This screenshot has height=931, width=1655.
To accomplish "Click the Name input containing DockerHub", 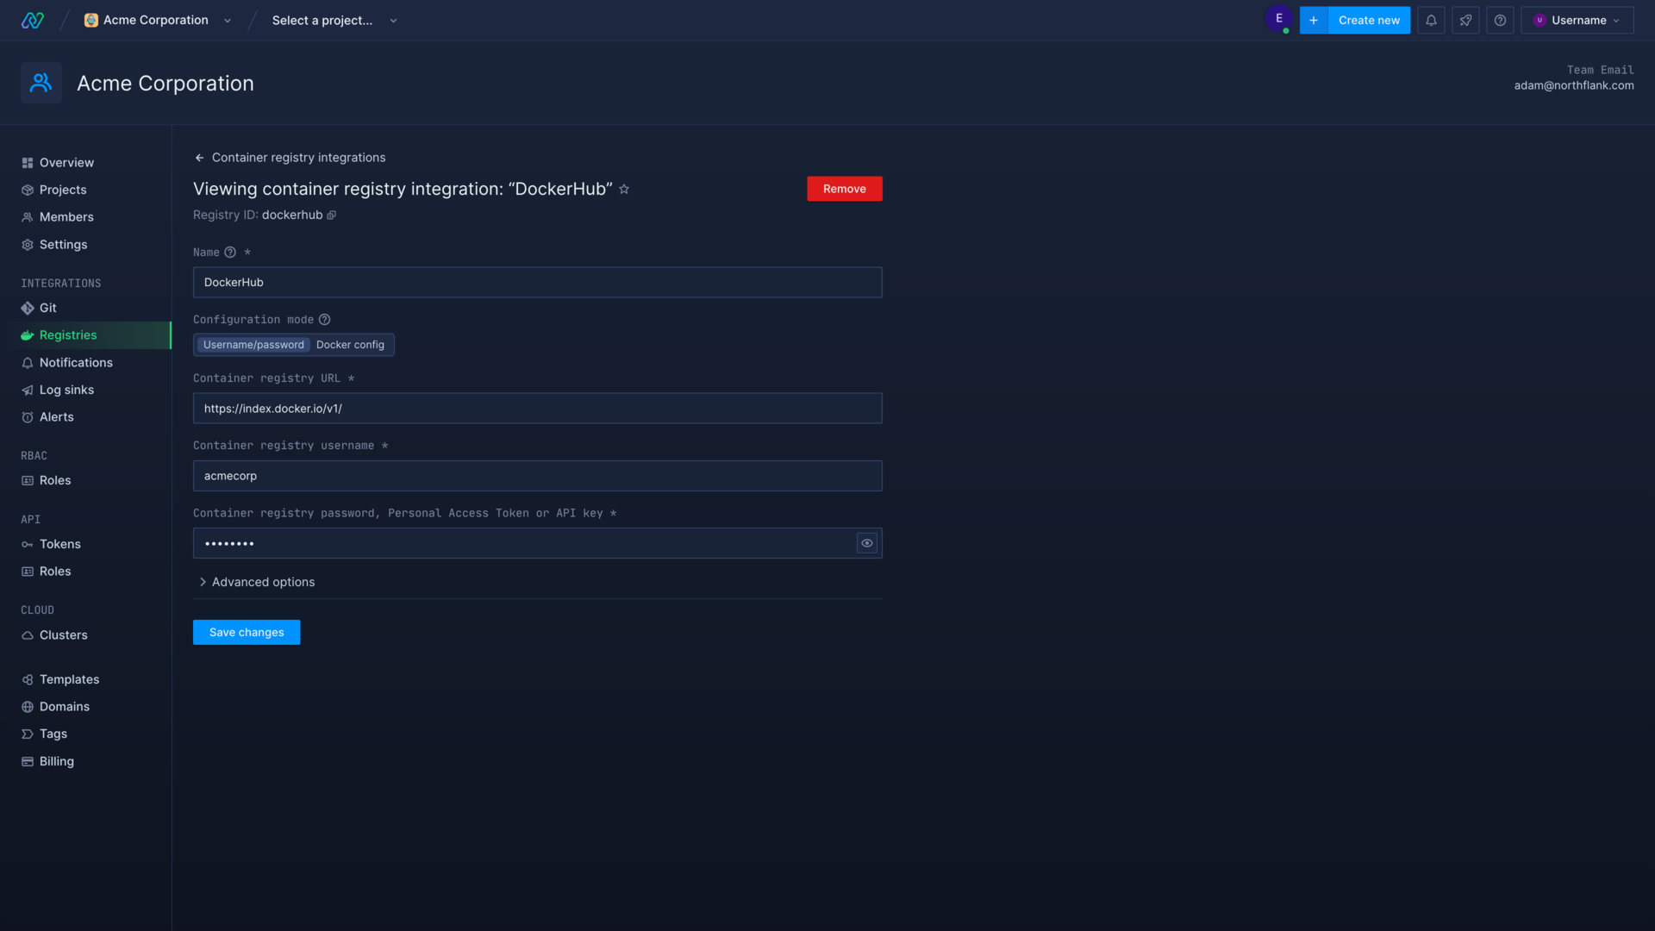I will coord(537,283).
